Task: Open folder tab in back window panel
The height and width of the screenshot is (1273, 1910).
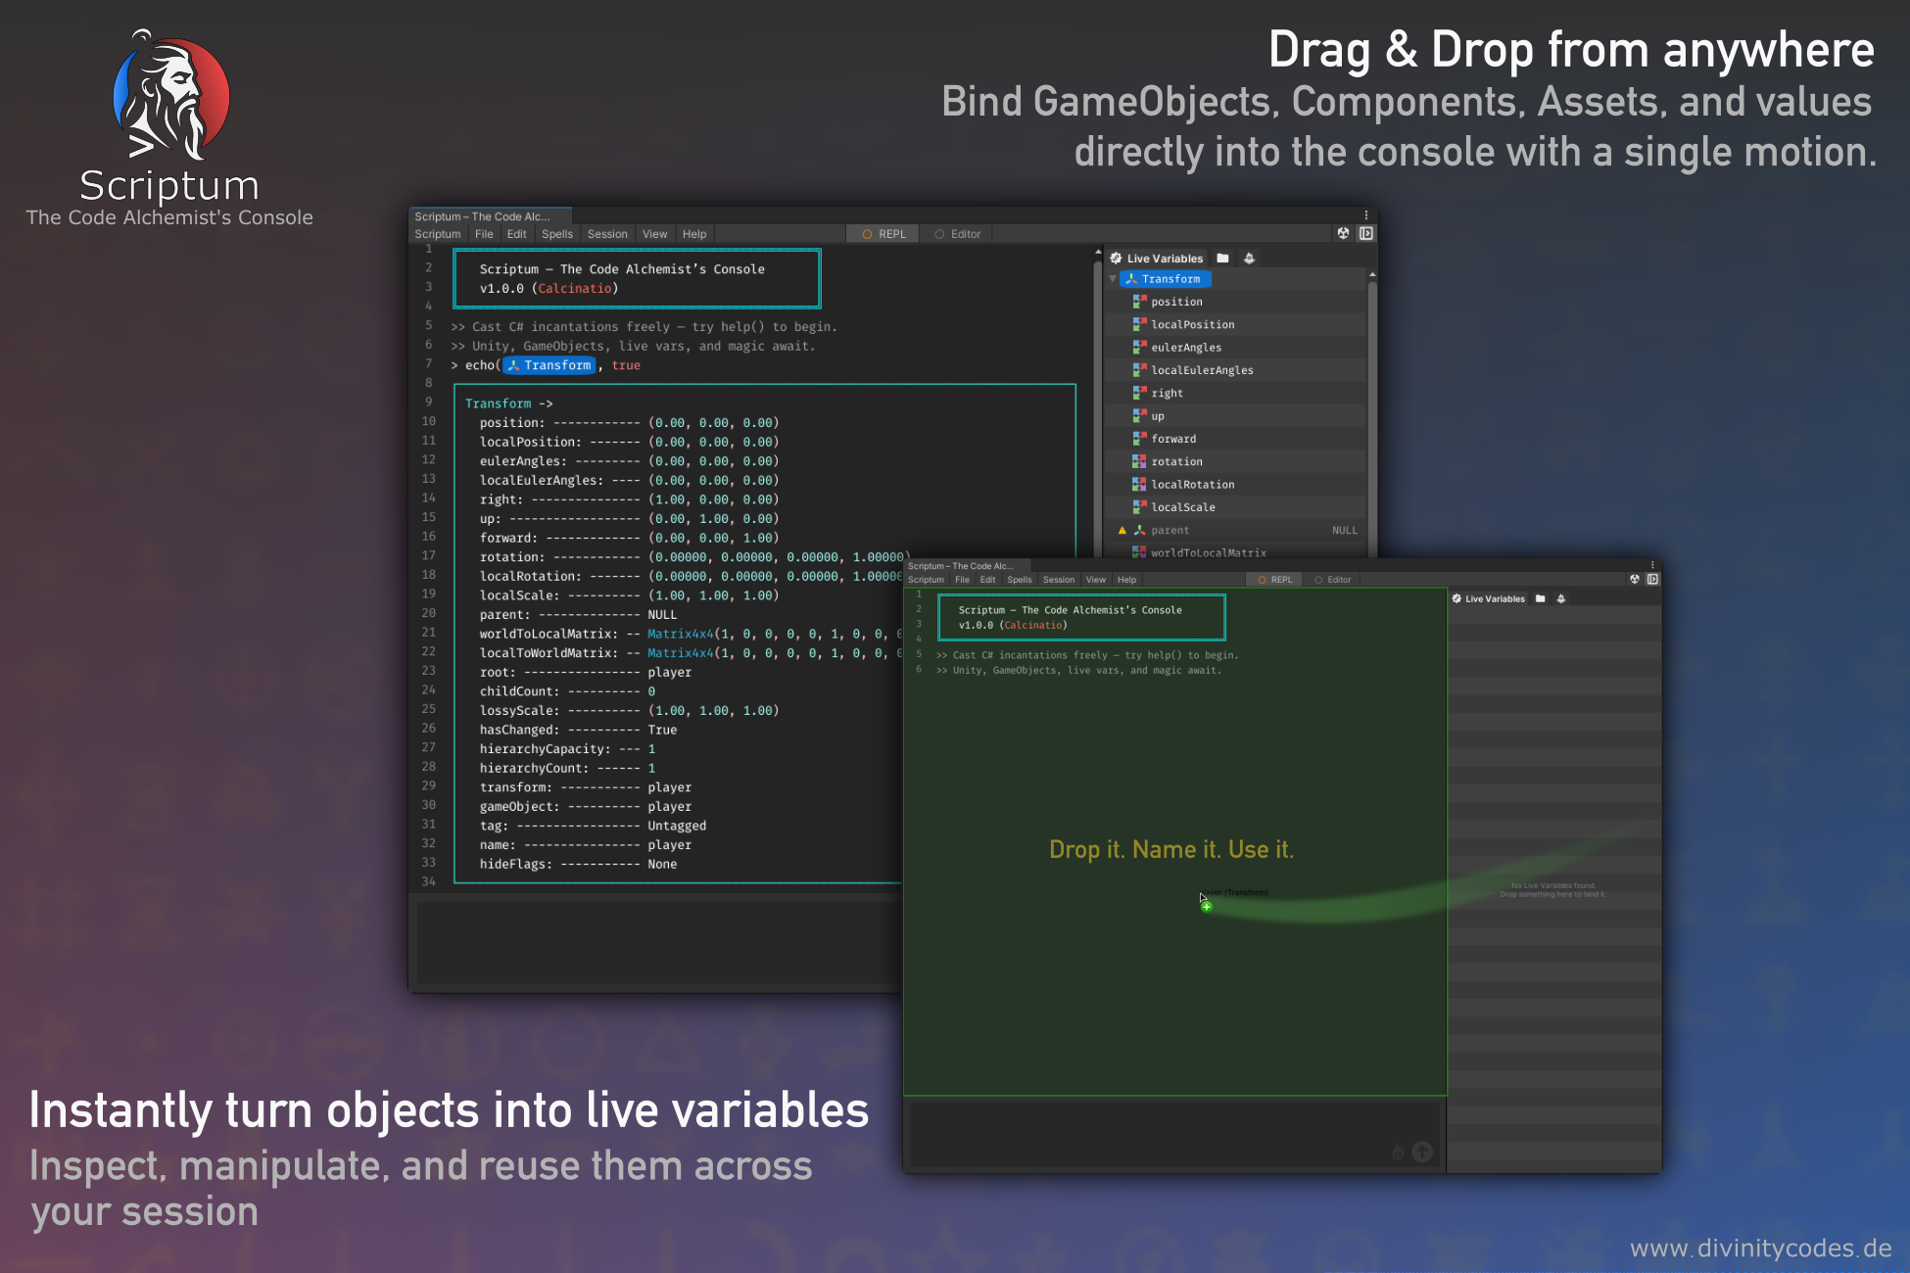Action: coord(1222,259)
